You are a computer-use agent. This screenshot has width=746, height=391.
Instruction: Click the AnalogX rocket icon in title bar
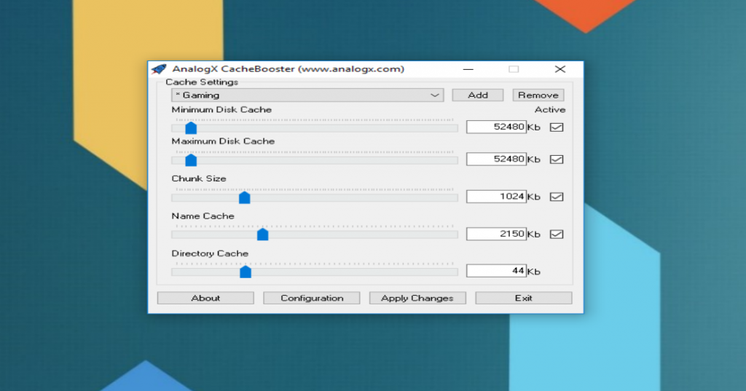coord(159,69)
